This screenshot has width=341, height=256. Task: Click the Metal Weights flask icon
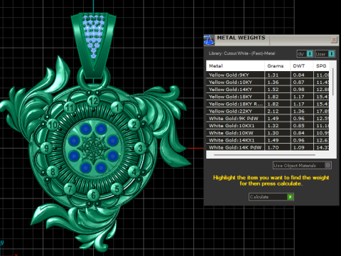coord(209,40)
